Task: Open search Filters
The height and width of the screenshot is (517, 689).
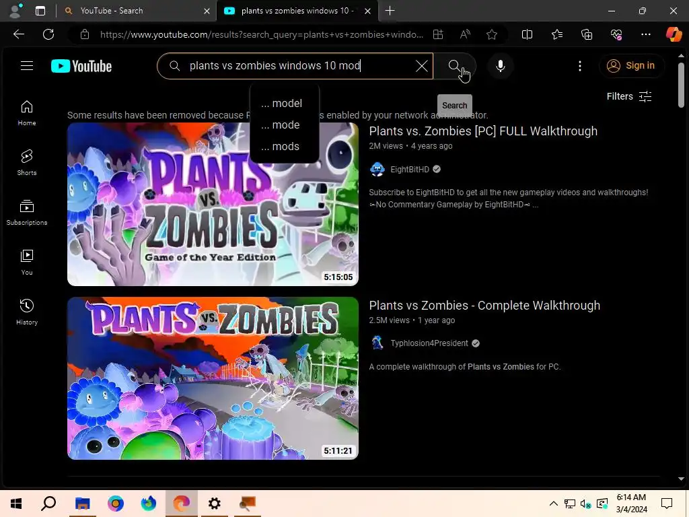Action: tap(629, 96)
